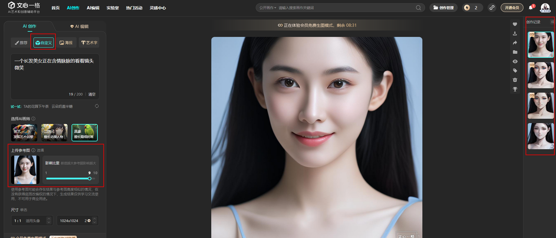This screenshot has height=238, width=556.
Task: Open 灵感中心 in top navigation
Action: 158,8
